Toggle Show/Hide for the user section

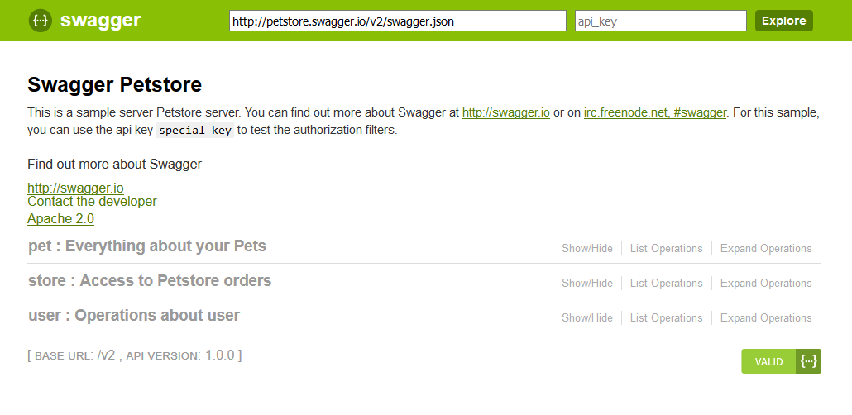(x=587, y=318)
